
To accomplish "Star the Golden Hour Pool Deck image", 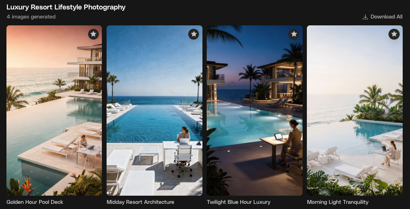I will tap(93, 34).
